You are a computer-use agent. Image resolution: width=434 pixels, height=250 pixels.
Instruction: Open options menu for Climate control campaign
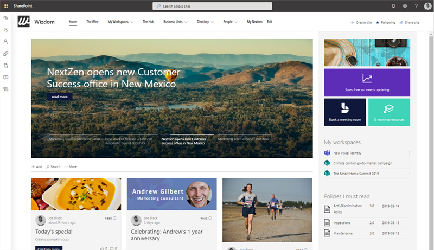point(409,163)
